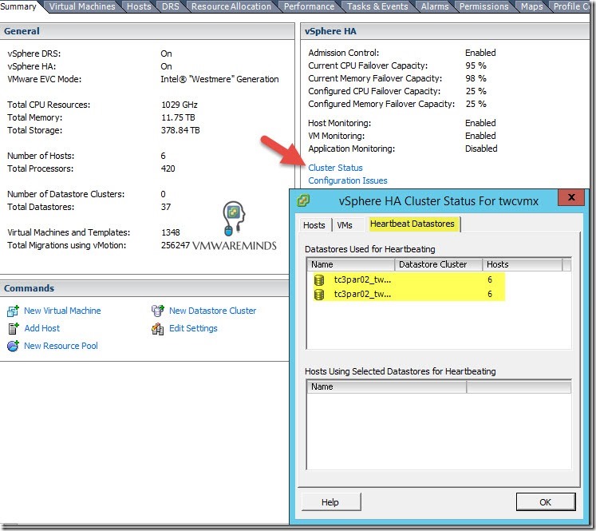Click the New Virtual Machine link
The image size is (596, 531).
(62, 311)
